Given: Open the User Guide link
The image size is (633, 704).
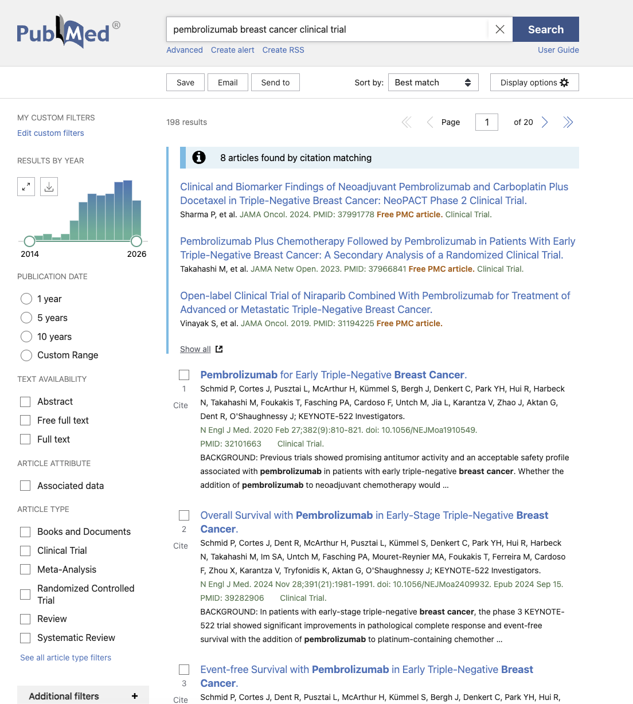Looking at the screenshot, I should pos(558,50).
